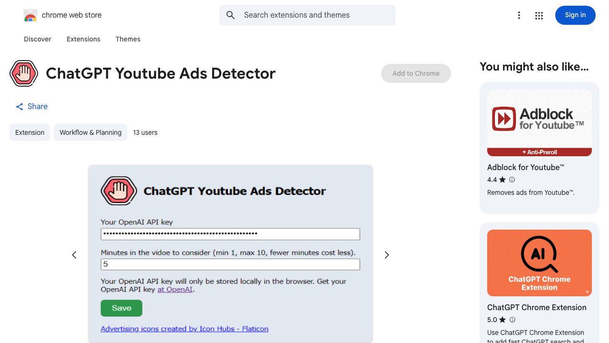Click "Removes ads from Youtube™." description
Screen dimensions: 609x343
[x=531, y=192]
